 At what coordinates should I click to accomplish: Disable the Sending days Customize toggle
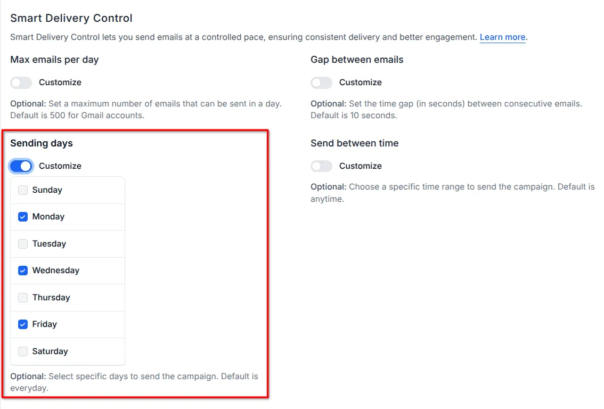[x=21, y=166]
